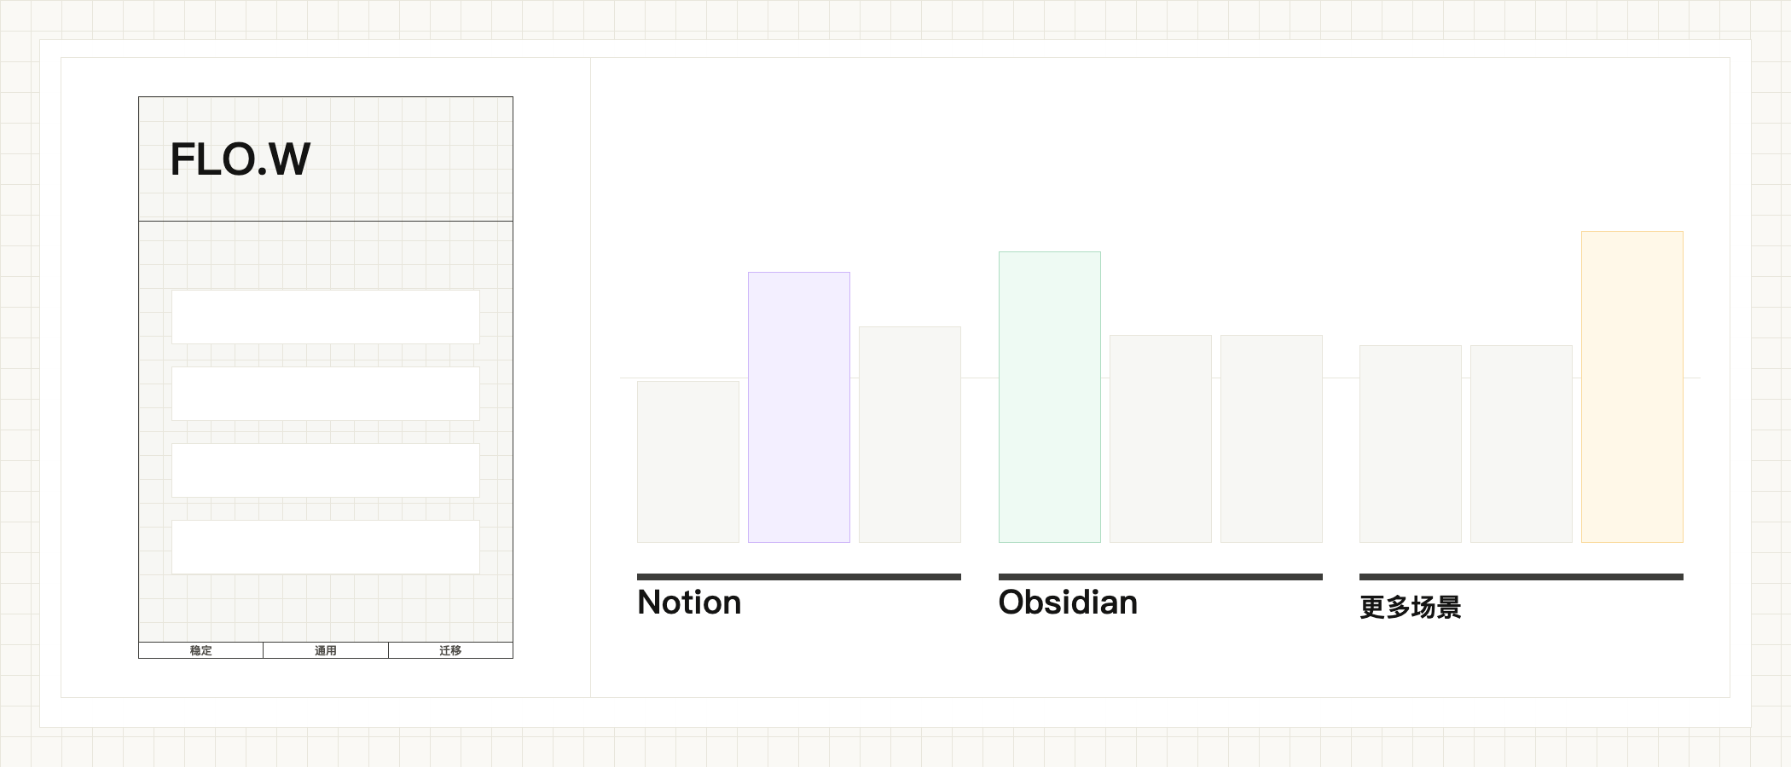Click the gray bar right of green bar
Screen dimensions: 1791x767
[1161, 439]
